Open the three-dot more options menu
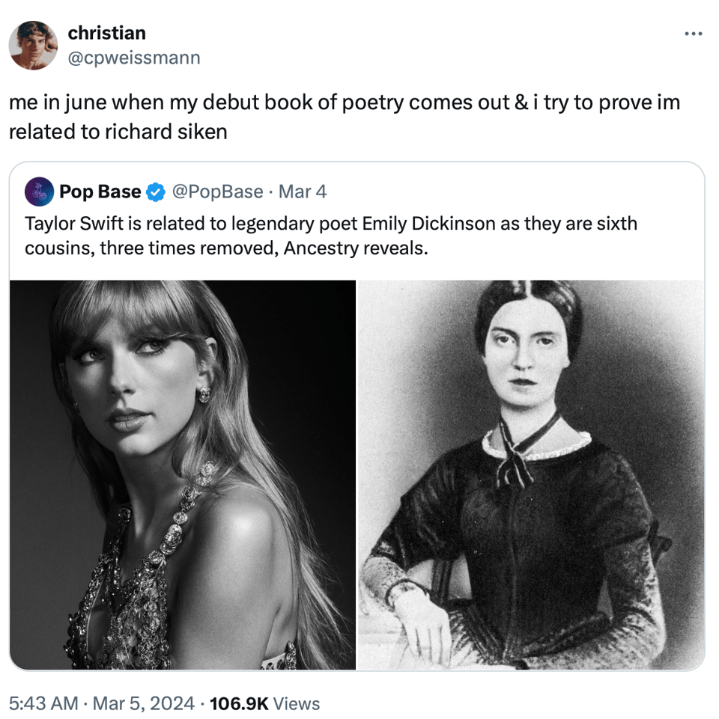The width and height of the screenshot is (719, 719). 694,34
